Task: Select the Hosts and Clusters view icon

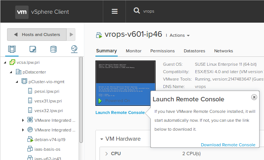Action: pos(12,49)
